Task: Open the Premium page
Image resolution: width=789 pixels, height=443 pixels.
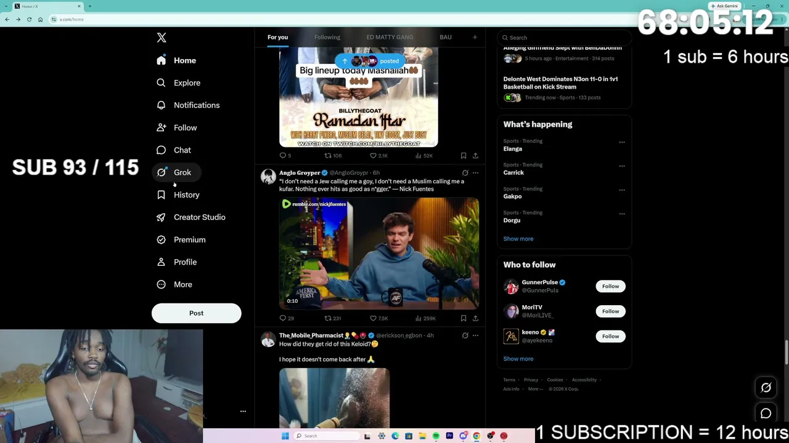Action: [x=181, y=240]
